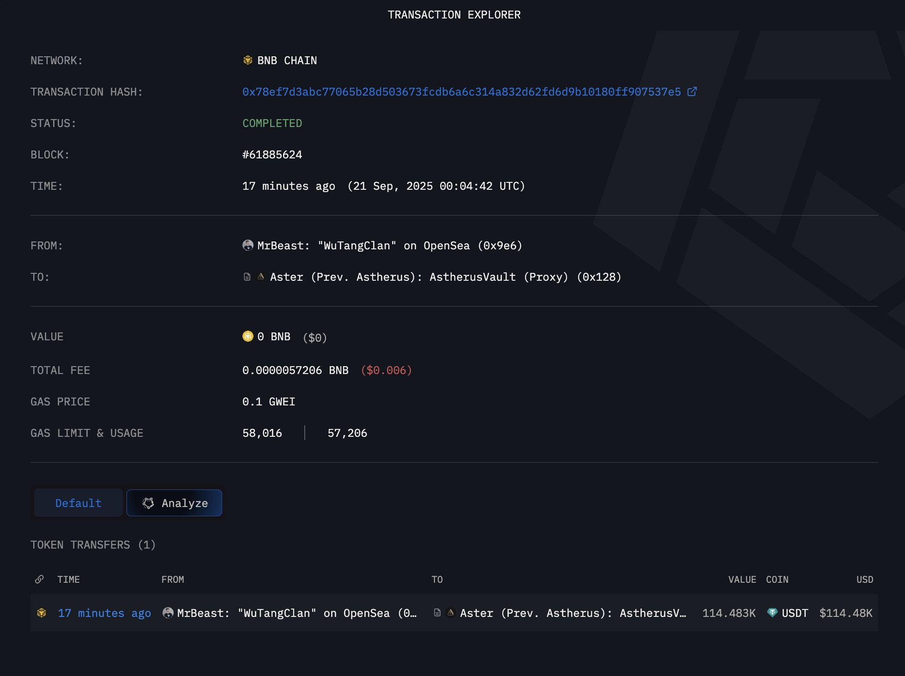Click Aster logo icon in To row
The image size is (905, 676).
[x=261, y=277]
